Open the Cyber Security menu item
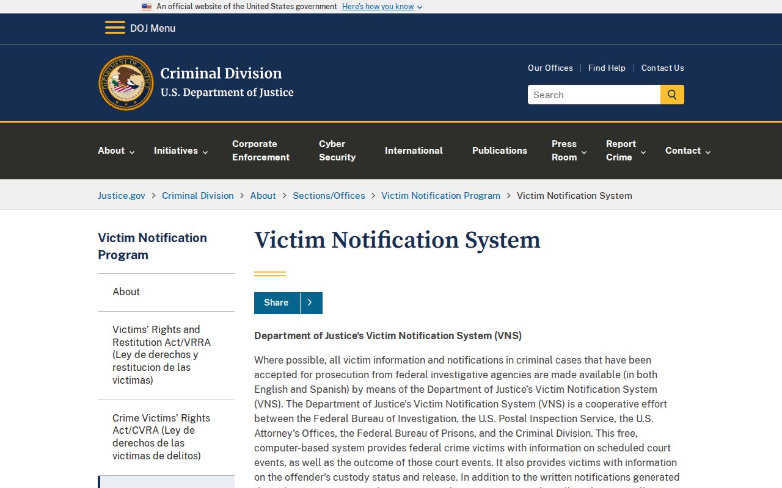The height and width of the screenshot is (488, 782). (x=337, y=151)
